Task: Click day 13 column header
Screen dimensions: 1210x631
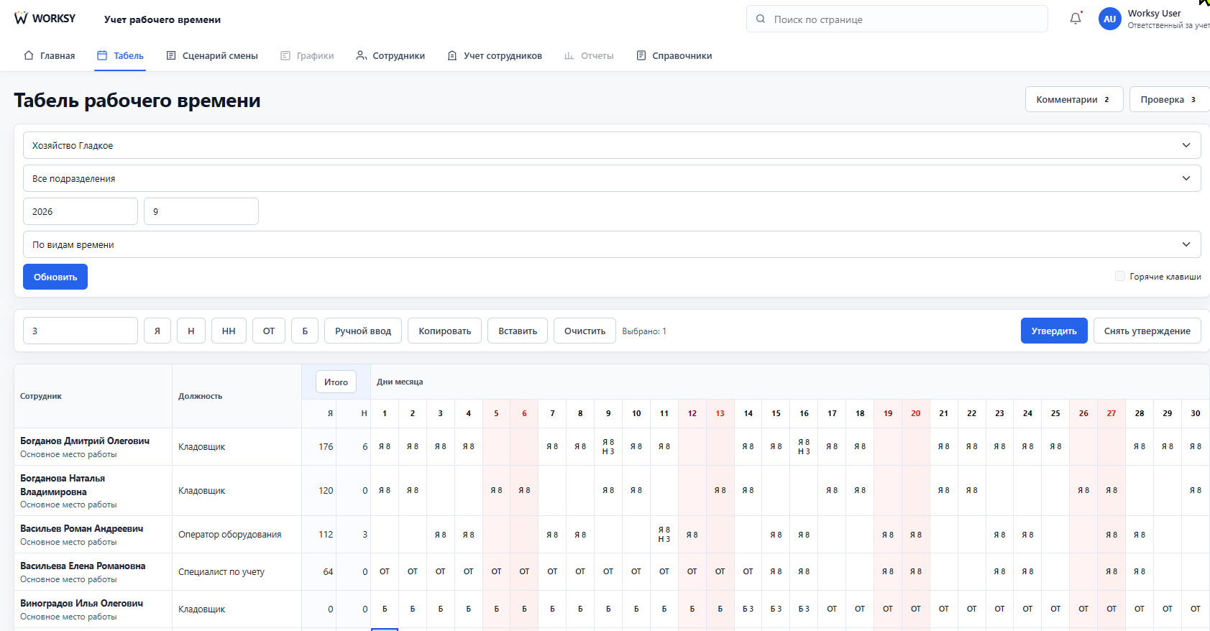Action: [720, 413]
